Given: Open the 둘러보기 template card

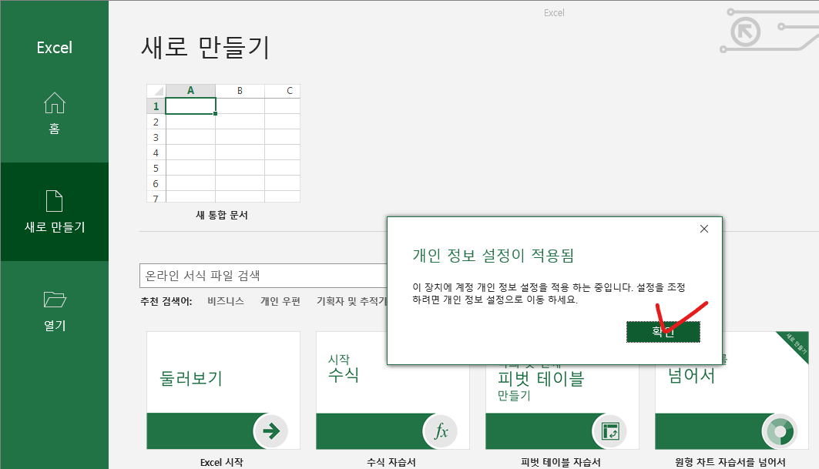Looking at the screenshot, I should point(223,390).
